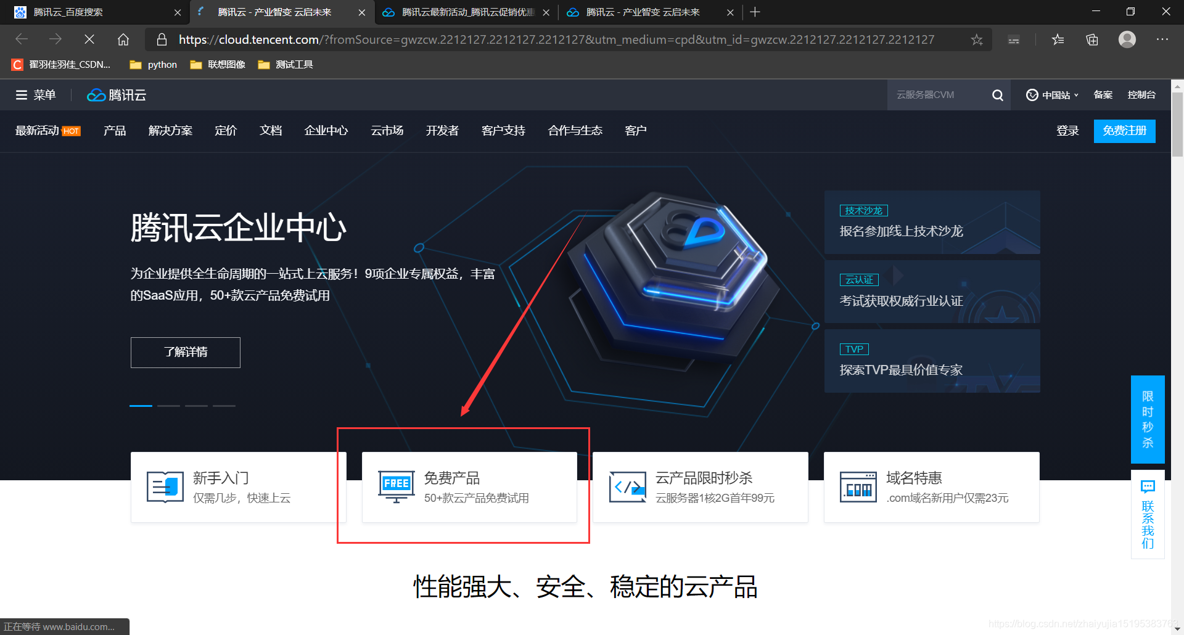Select the fourth carousel indicator

(x=224, y=406)
